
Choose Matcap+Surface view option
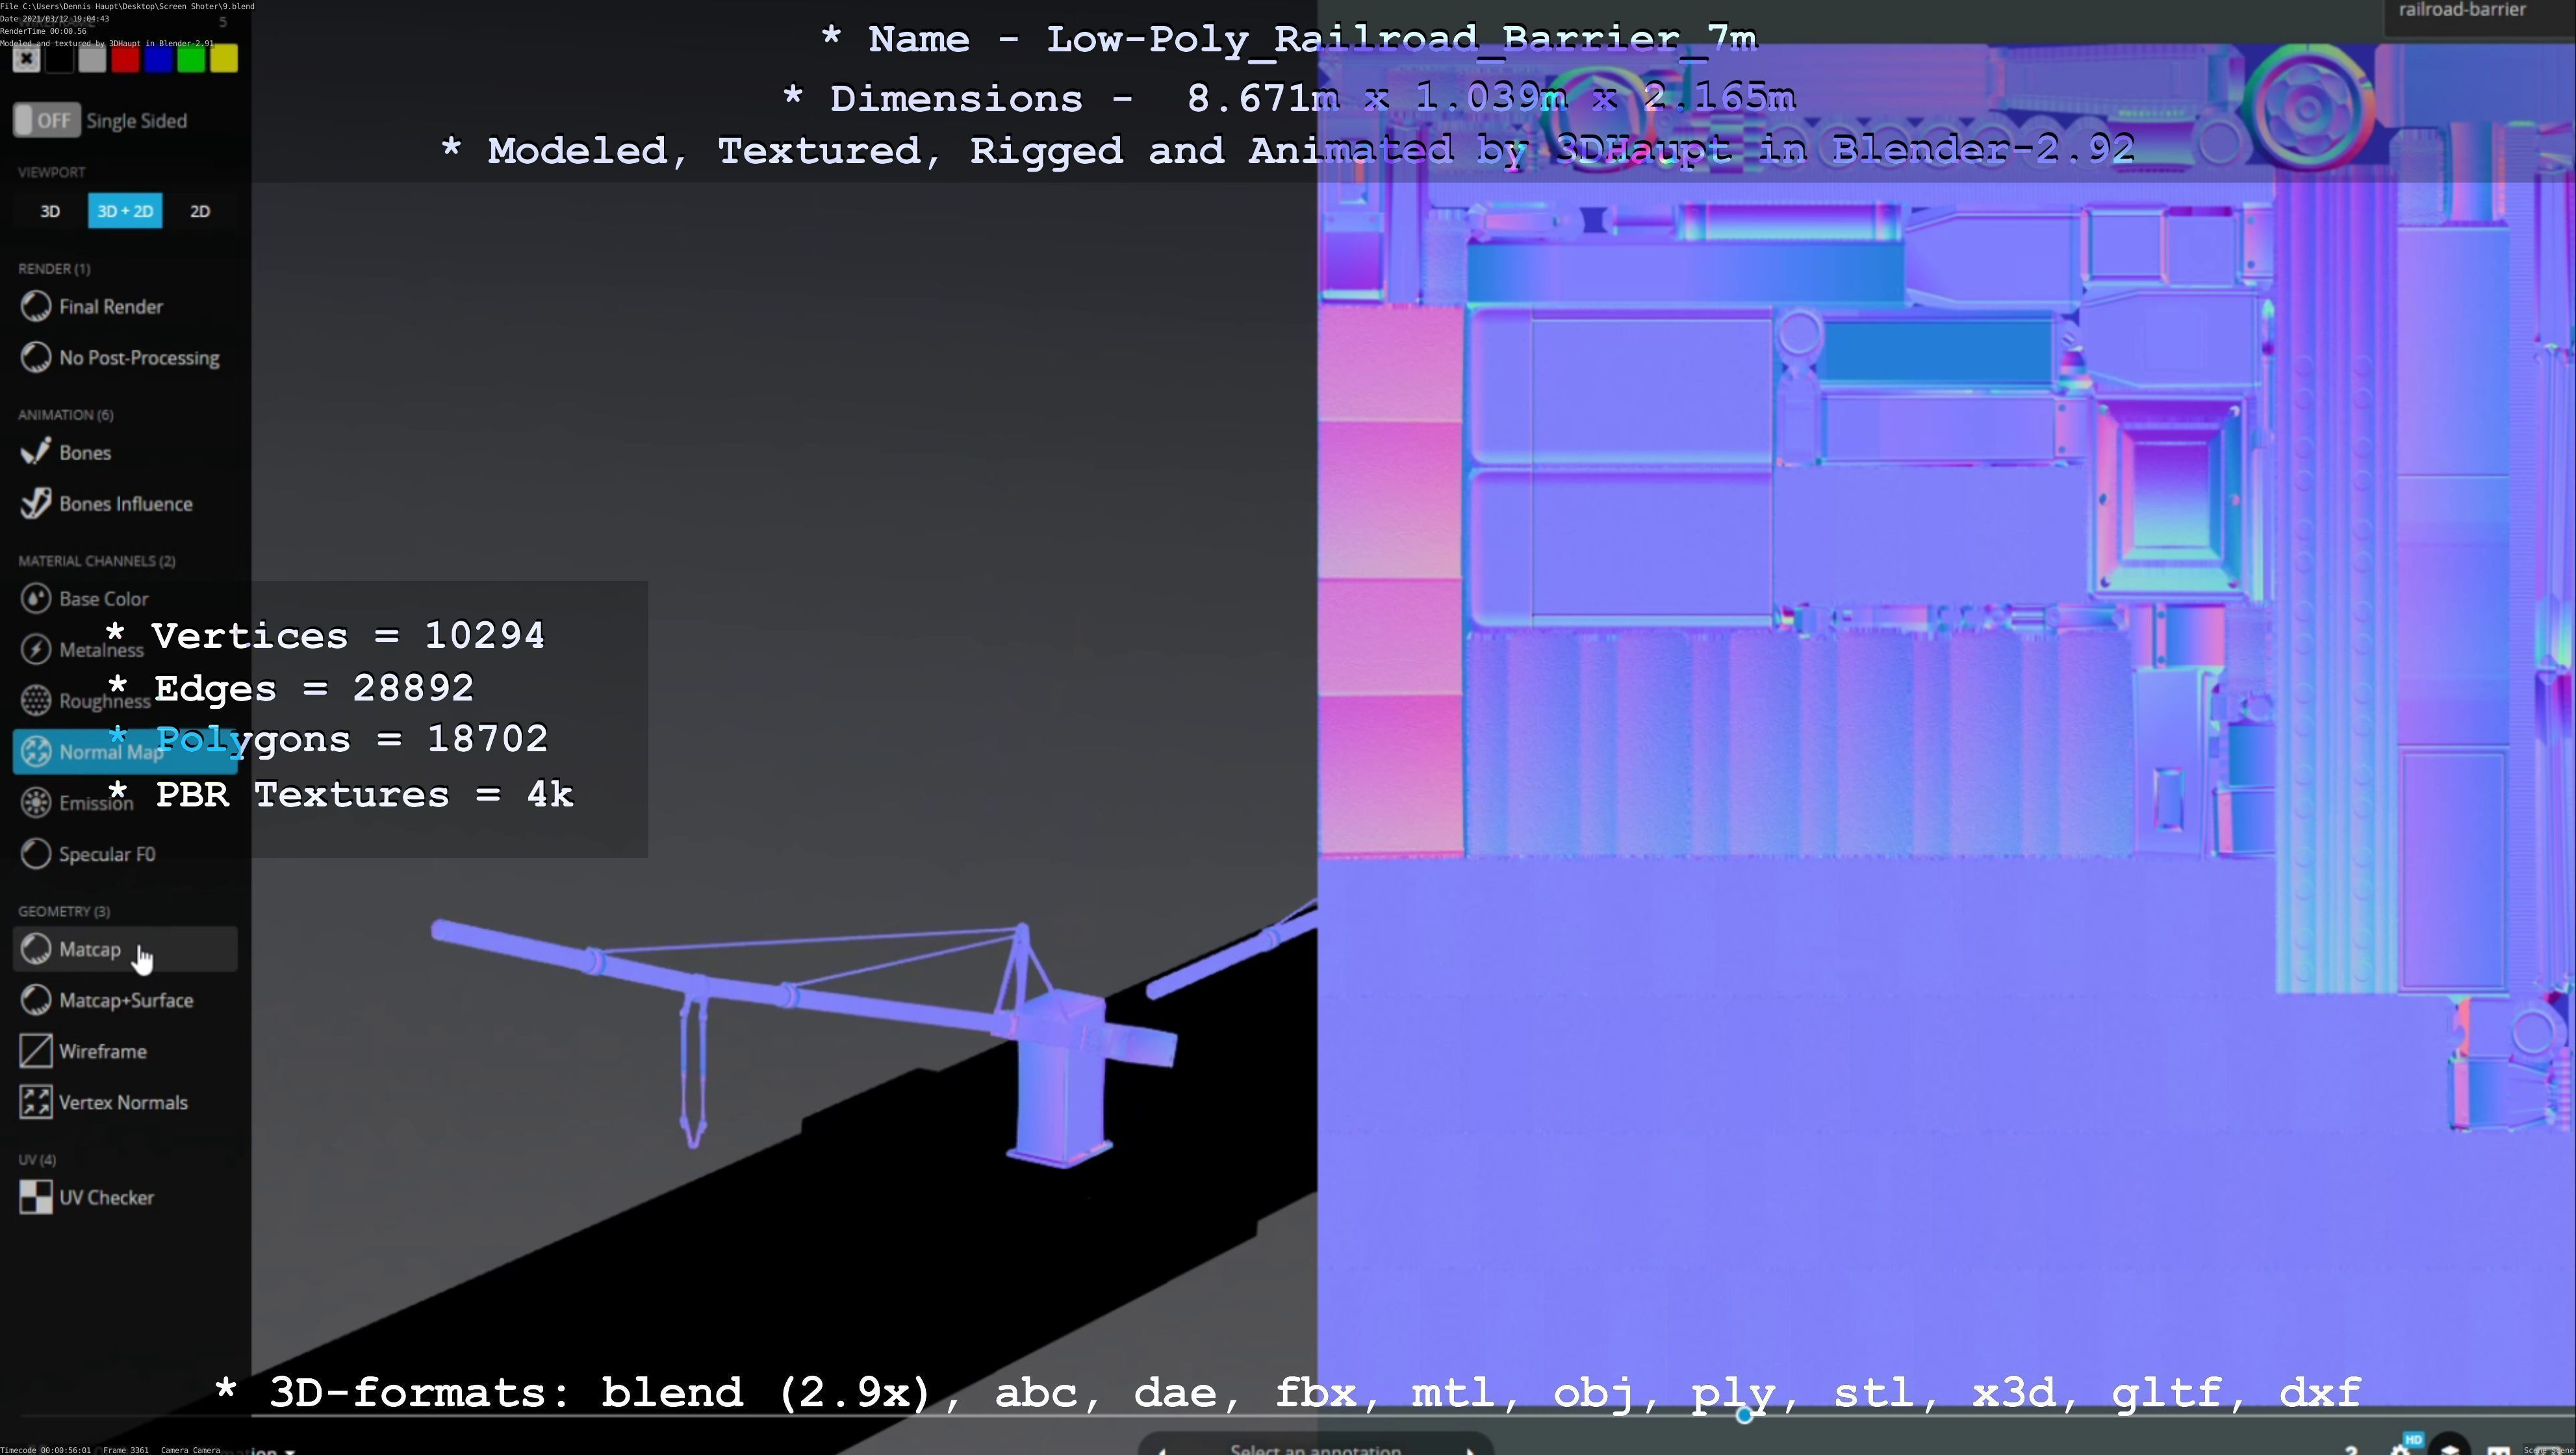125,1000
